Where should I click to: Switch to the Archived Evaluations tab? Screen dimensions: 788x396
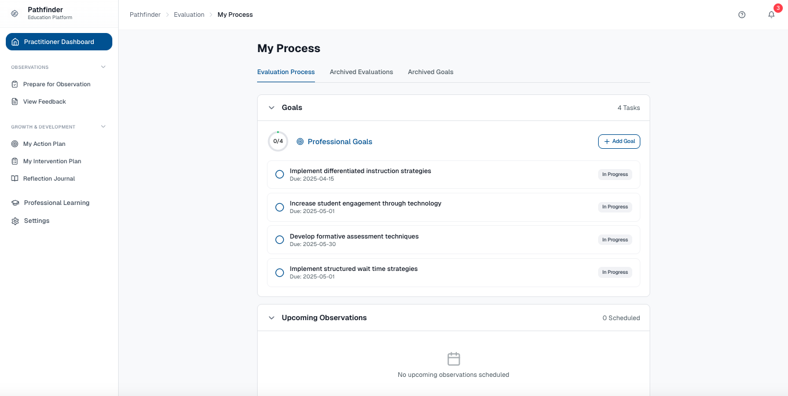(361, 72)
